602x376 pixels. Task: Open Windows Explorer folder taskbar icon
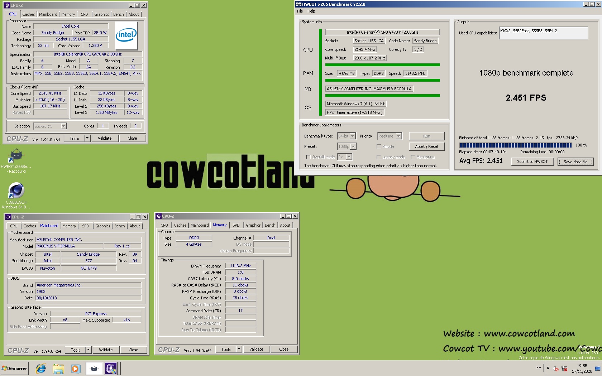tap(58, 368)
